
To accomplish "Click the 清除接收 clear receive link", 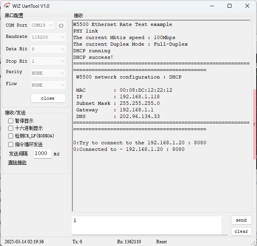I will pyautogui.click(x=17, y=162).
